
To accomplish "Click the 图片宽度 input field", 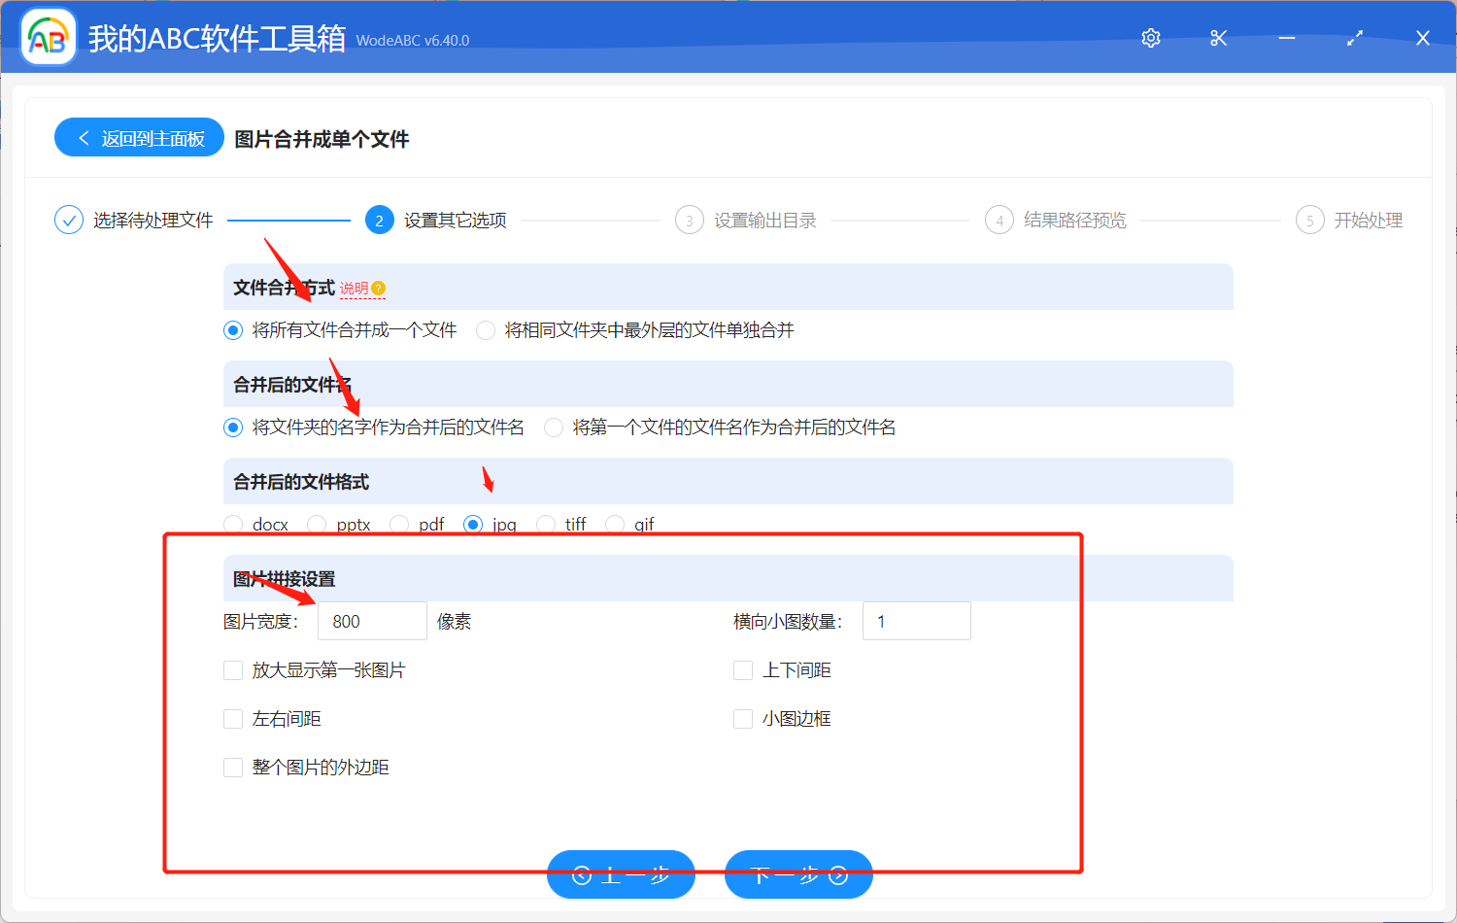I will point(372,621).
